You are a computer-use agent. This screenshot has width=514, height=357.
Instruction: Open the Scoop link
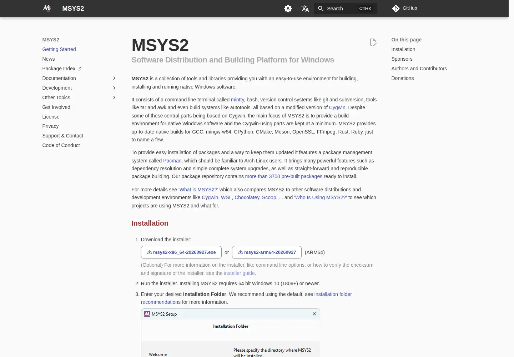[x=269, y=197]
